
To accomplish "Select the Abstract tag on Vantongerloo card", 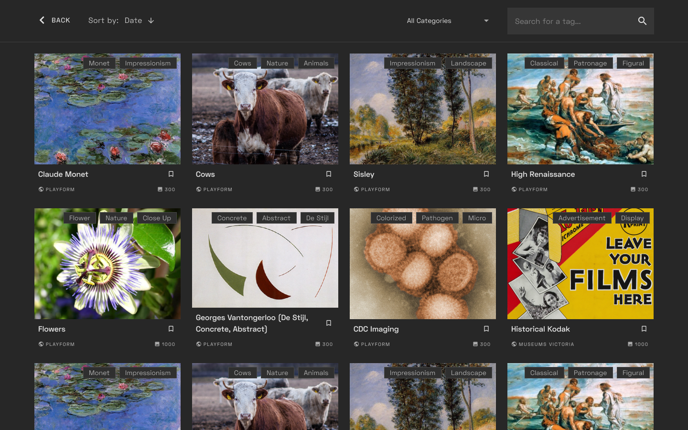I will [x=276, y=218].
